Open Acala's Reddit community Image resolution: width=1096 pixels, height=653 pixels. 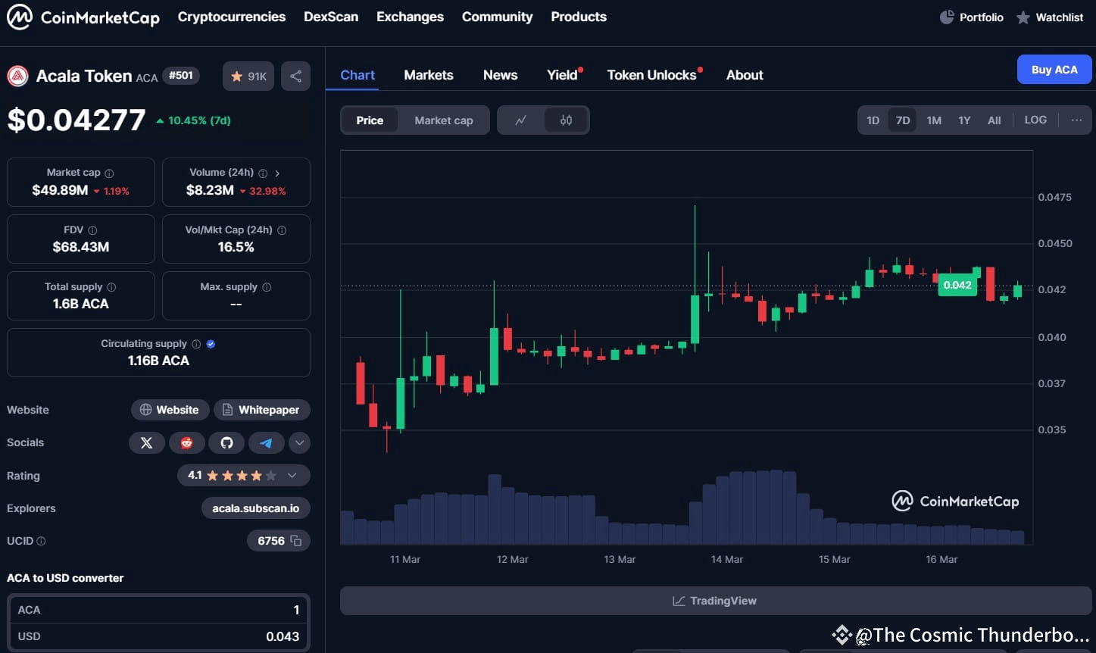point(186,442)
